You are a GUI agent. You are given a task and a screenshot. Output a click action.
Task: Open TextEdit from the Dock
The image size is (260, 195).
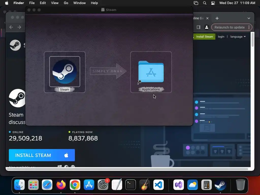[x=117, y=185]
